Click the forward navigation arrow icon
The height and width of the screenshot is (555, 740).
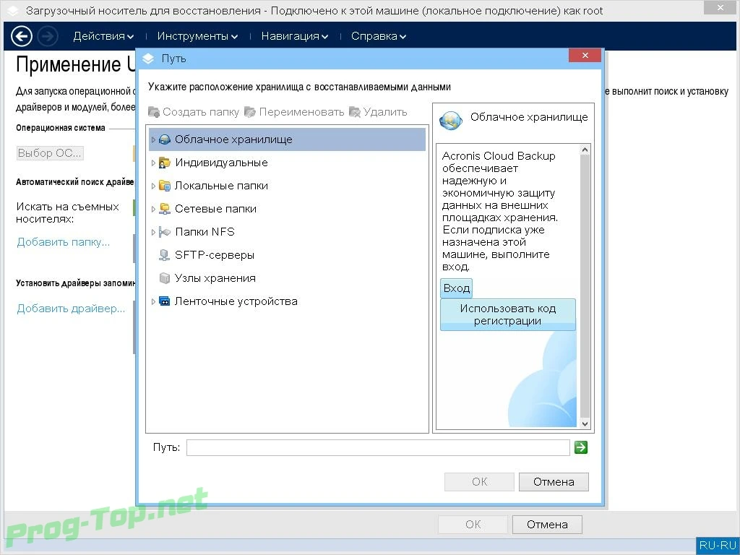[x=47, y=36]
